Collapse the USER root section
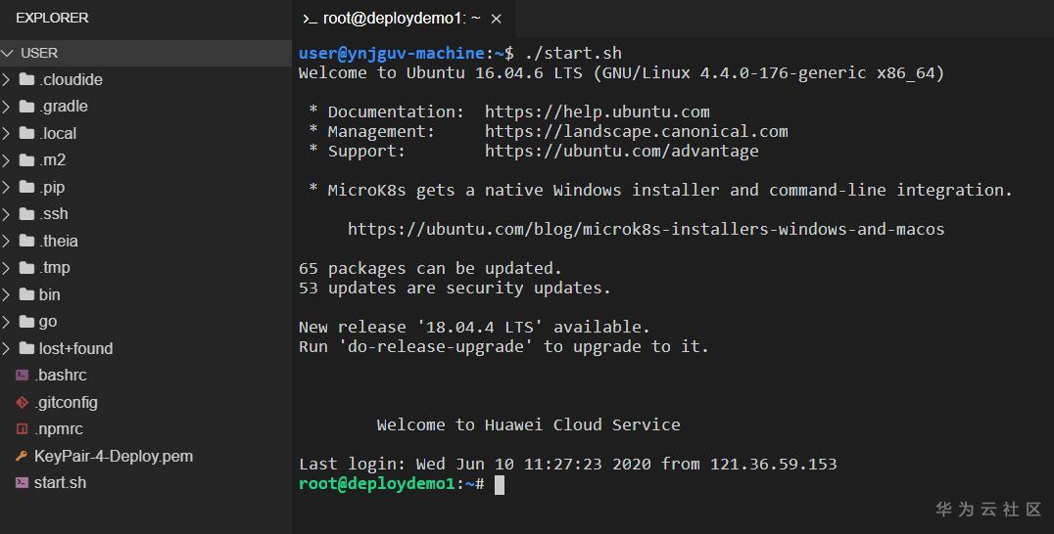 tap(9, 53)
